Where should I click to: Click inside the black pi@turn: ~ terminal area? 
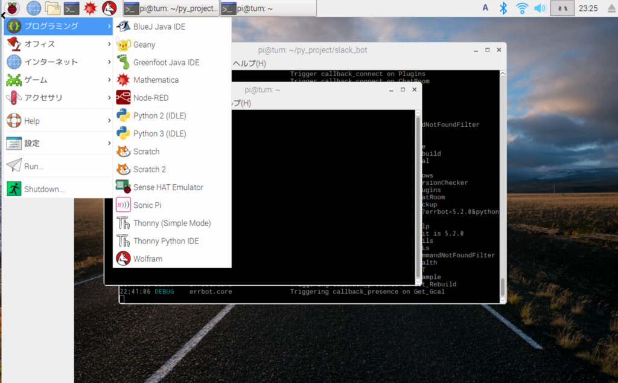coord(323,197)
